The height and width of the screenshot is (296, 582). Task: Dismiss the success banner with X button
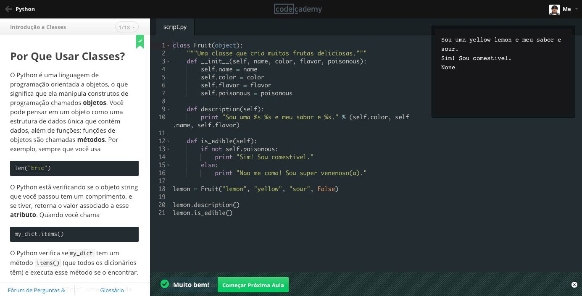point(574,284)
